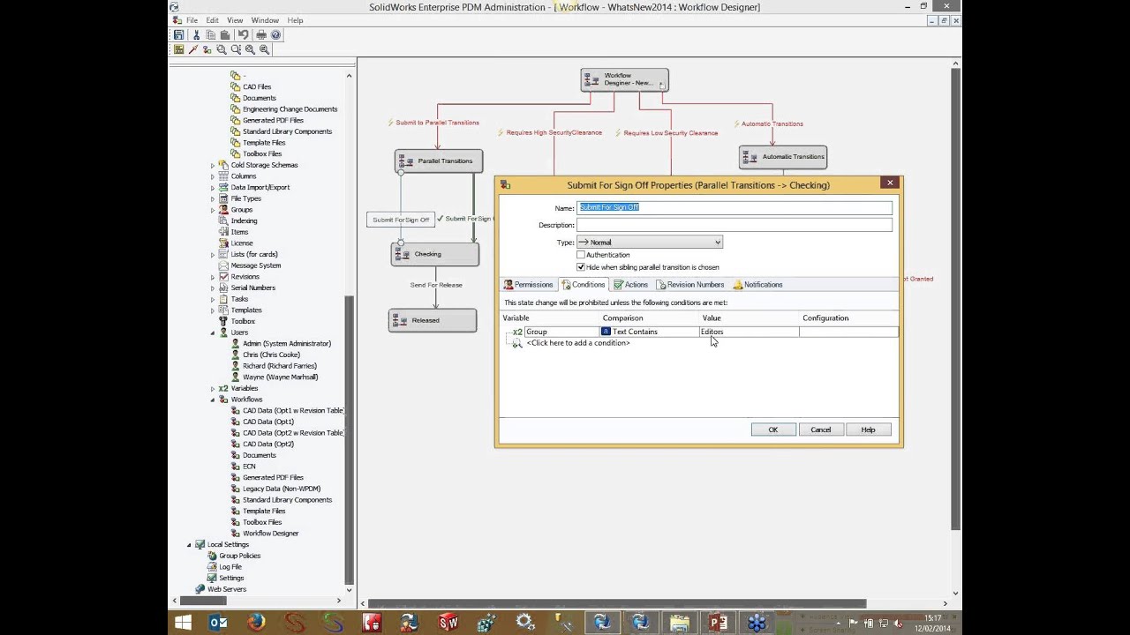Click the workflow link toolbar icon
The height and width of the screenshot is (635, 1130).
coord(207,49)
